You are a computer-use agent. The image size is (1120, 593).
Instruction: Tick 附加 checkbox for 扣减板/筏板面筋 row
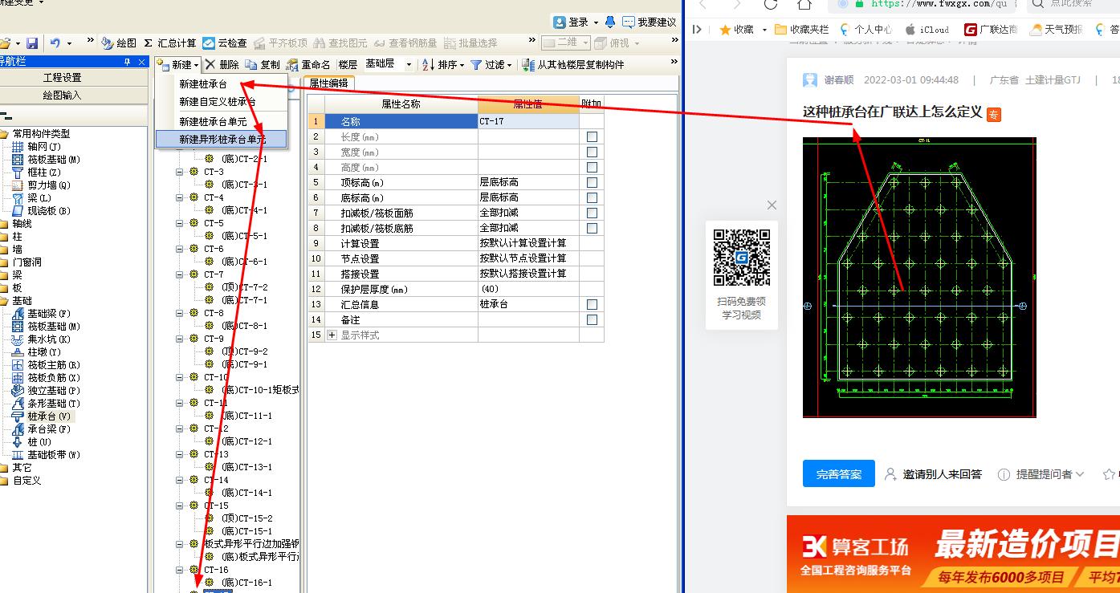(592, 213)
